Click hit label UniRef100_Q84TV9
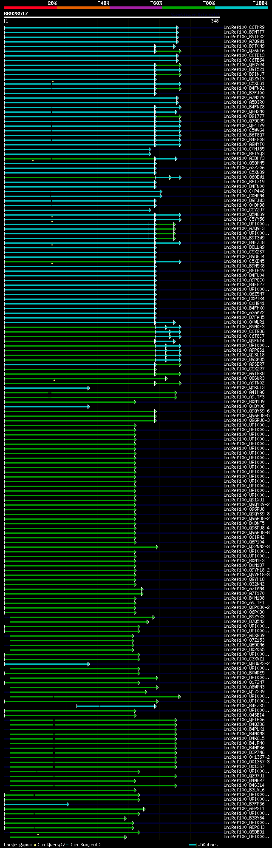The image size is (272, 848). coord(244,125)
